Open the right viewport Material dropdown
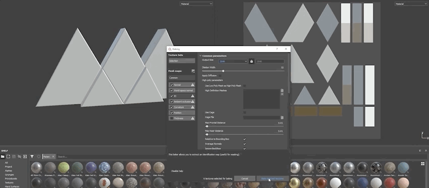 click(x=411, y=4)
